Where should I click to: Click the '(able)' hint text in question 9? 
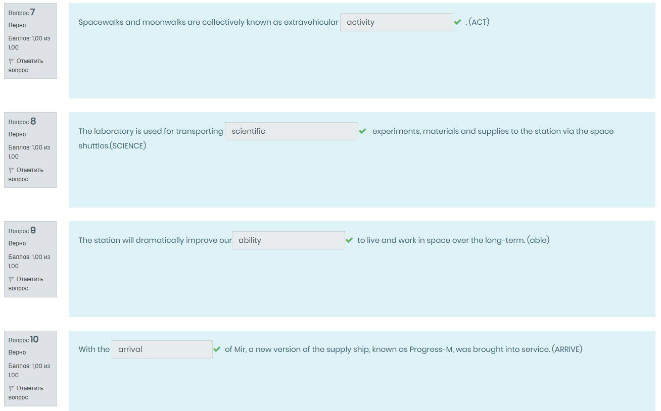coord(538,240)
